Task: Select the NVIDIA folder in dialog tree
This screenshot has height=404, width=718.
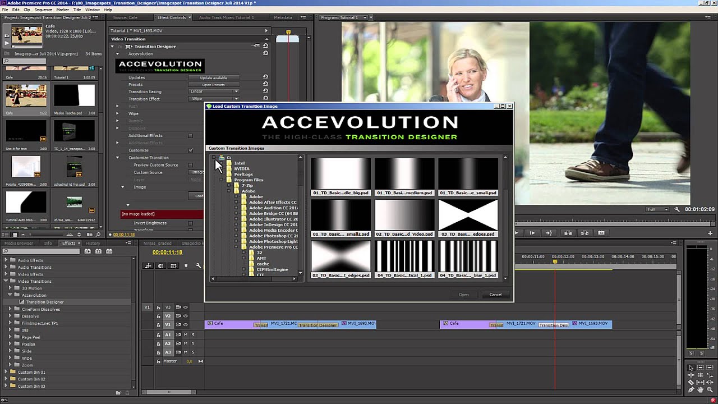Action: click(x=242, y=169)
